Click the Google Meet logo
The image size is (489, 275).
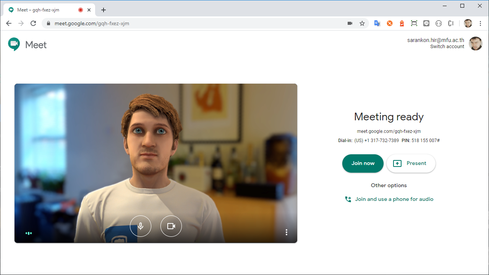click(x=27, y=45)
